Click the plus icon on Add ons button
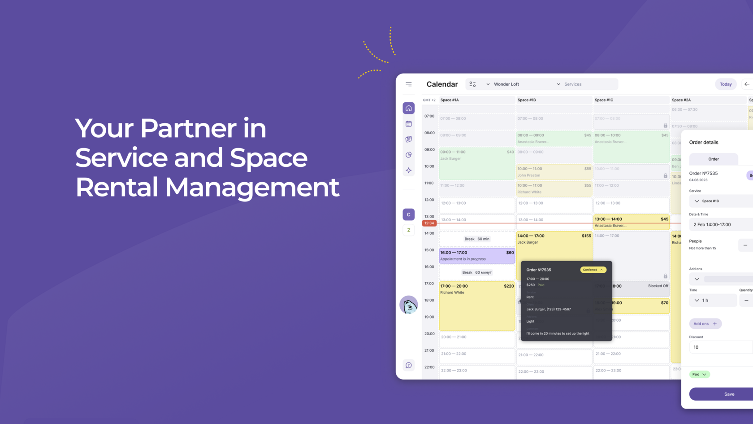The height and width of the screenshot is (424, 753). (x=714, y=323)
